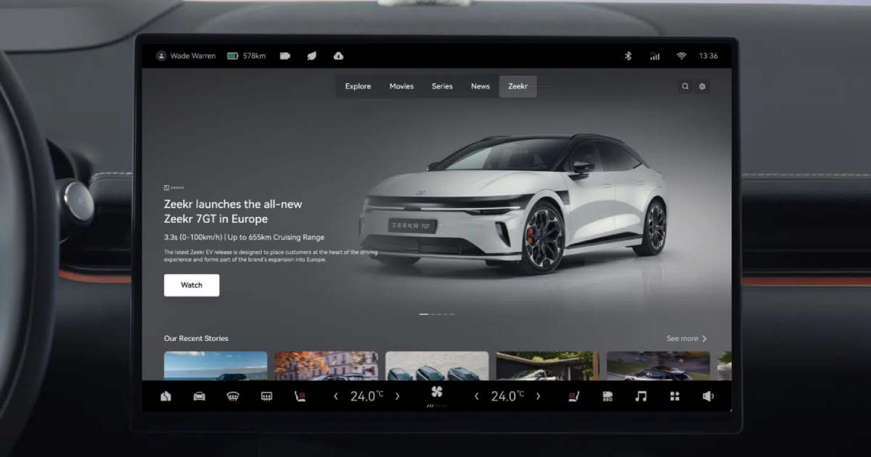Open the Wade Warren user profile
Screen dimensions: 871x457
(186, 56)
